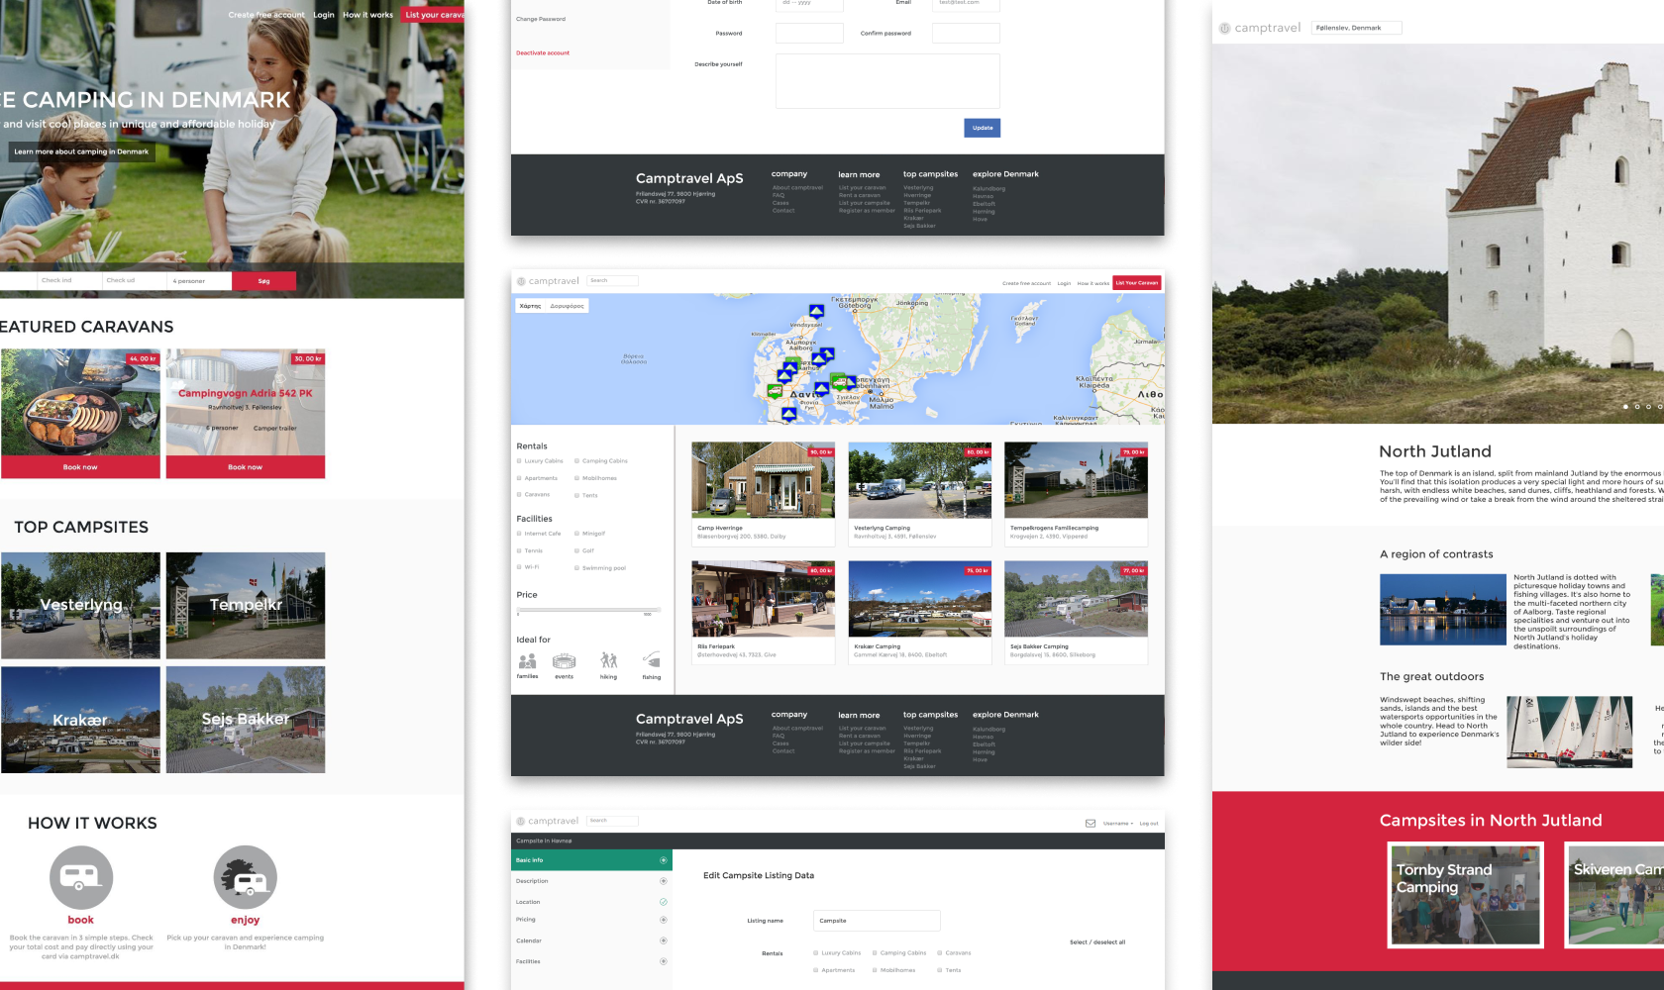Open the Username dropdown menu
Screen dimensions: 1664x990
pyautogui.click(x=1116, y=823)
